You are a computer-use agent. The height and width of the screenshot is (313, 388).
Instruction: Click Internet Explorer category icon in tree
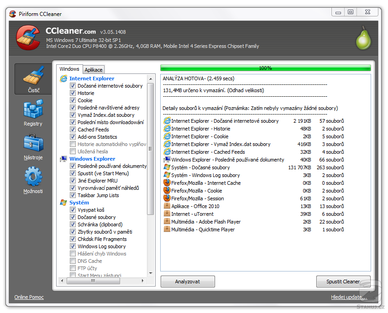click(63, 78)
